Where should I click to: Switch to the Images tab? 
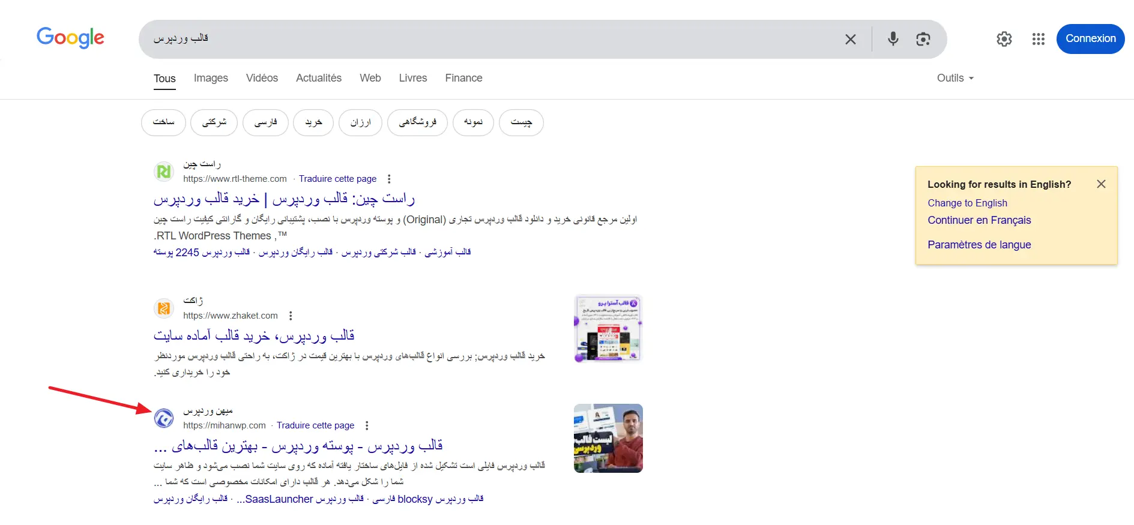tap(211, 78)
